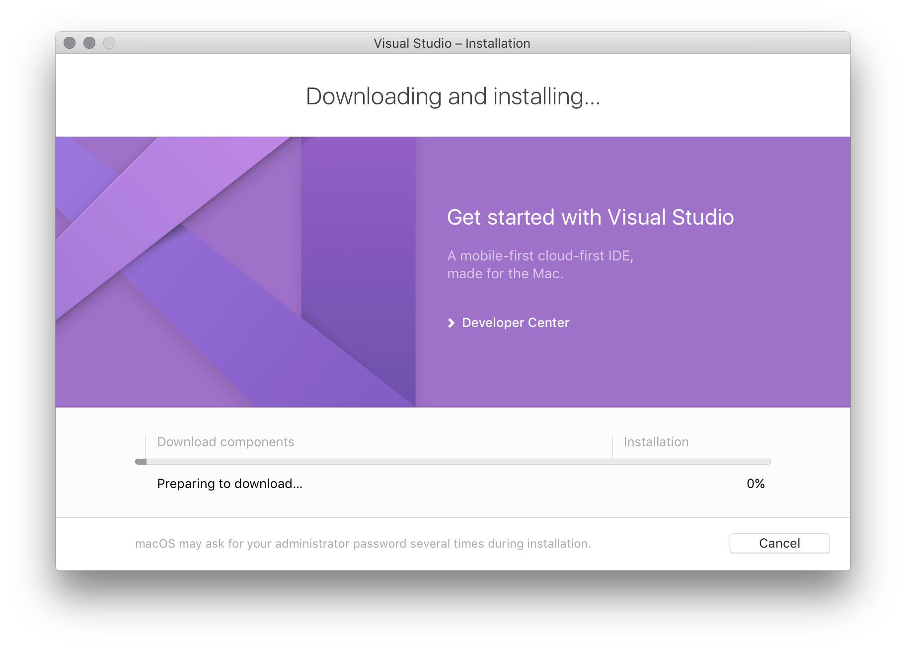Click the download progress bar
This screenshot has height=650, width=906.
(x=453, y=462)
